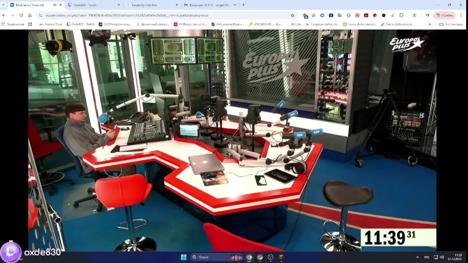The image size is (468, 263).
Task: Open the home page button
Action: tap(30, 15)
